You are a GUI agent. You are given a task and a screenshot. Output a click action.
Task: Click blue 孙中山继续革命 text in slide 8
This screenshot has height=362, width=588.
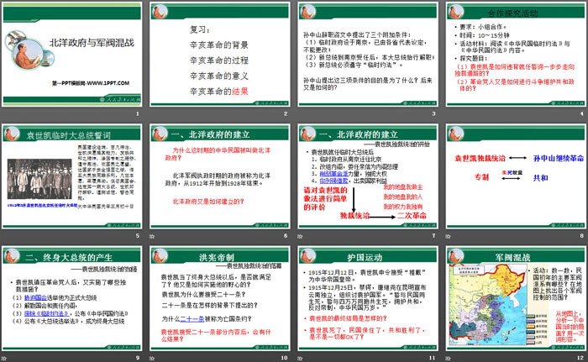pyautogui.click(x=559, y=158)
